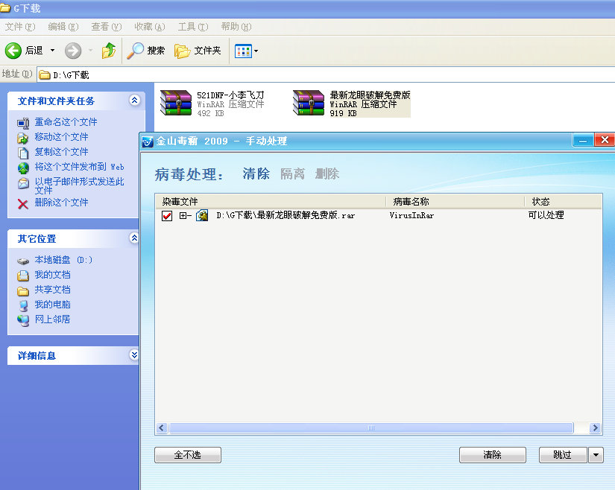Open the dropdown arrow beside 跳过
615x490 pixels.
pyautogui.click(x=596, y=455)
